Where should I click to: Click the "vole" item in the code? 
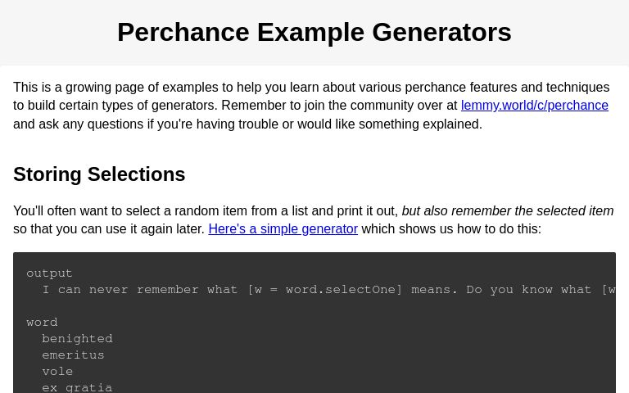click(x=57, y=372)
